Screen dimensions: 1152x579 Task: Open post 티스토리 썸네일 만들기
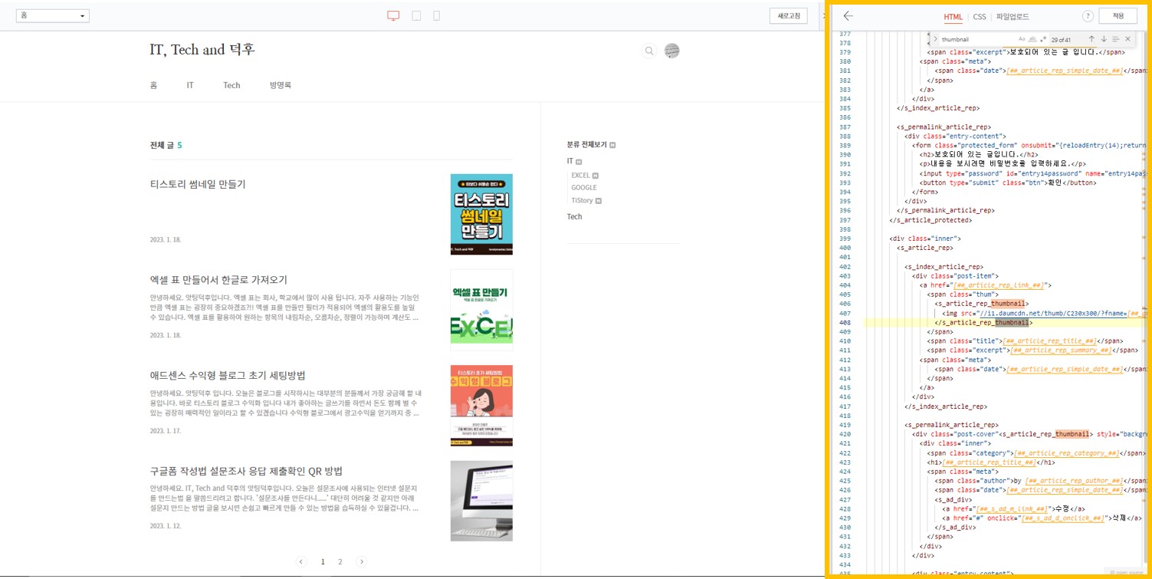point(198,184)
